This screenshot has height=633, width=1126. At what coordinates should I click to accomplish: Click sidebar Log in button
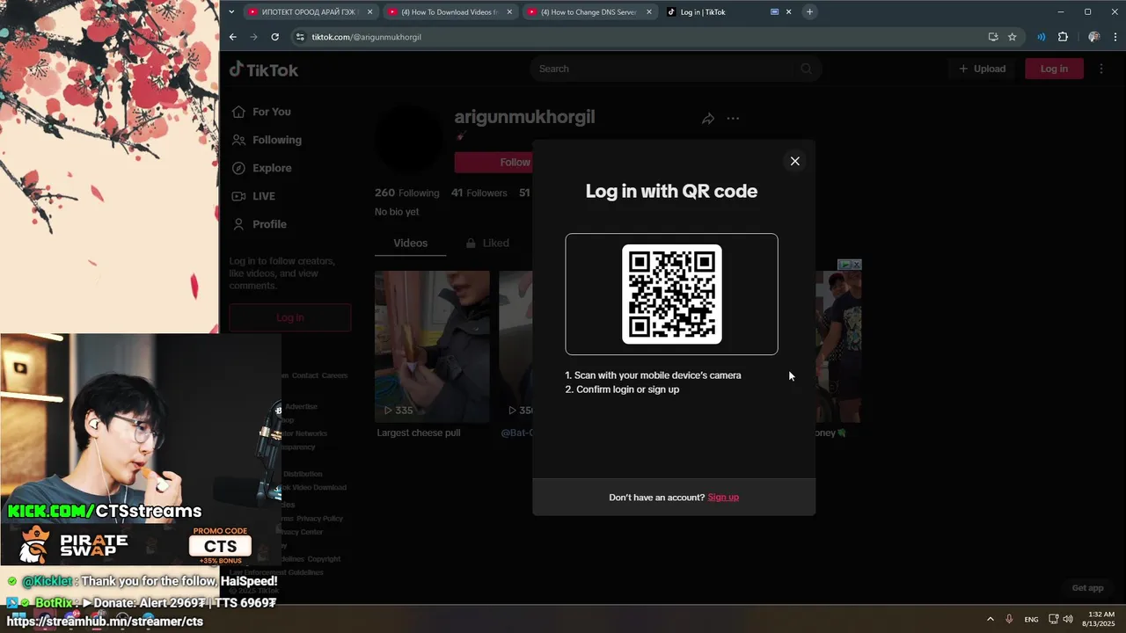[x=290, y=317]
